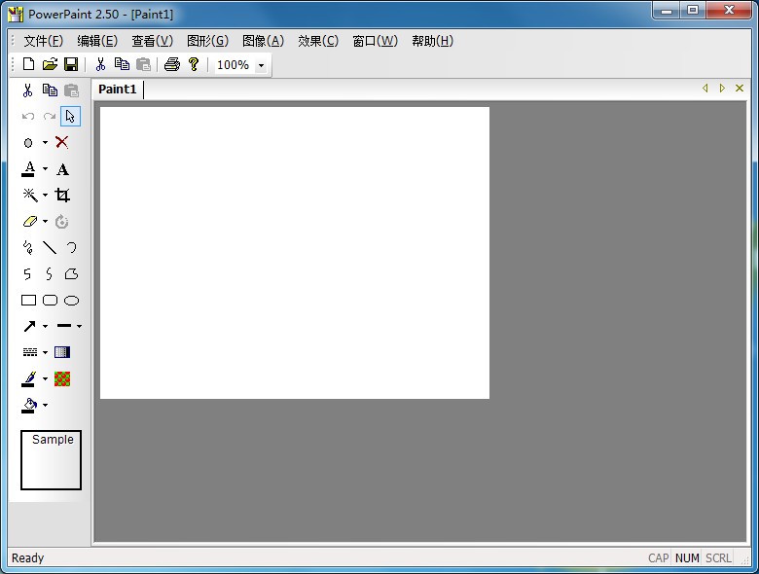759x574 pixels.
Task: Click inside the 100% zoom field
Action: tap(235, 65)
